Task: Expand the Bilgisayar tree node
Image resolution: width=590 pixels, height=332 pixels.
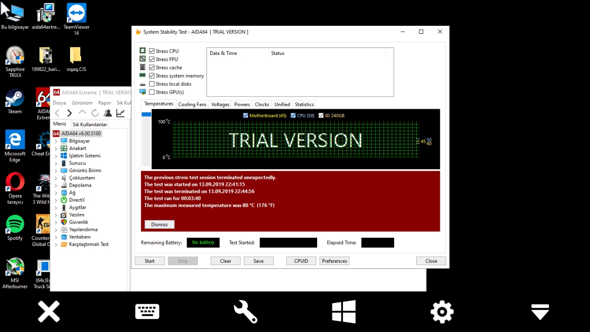Action: [56, 141]
